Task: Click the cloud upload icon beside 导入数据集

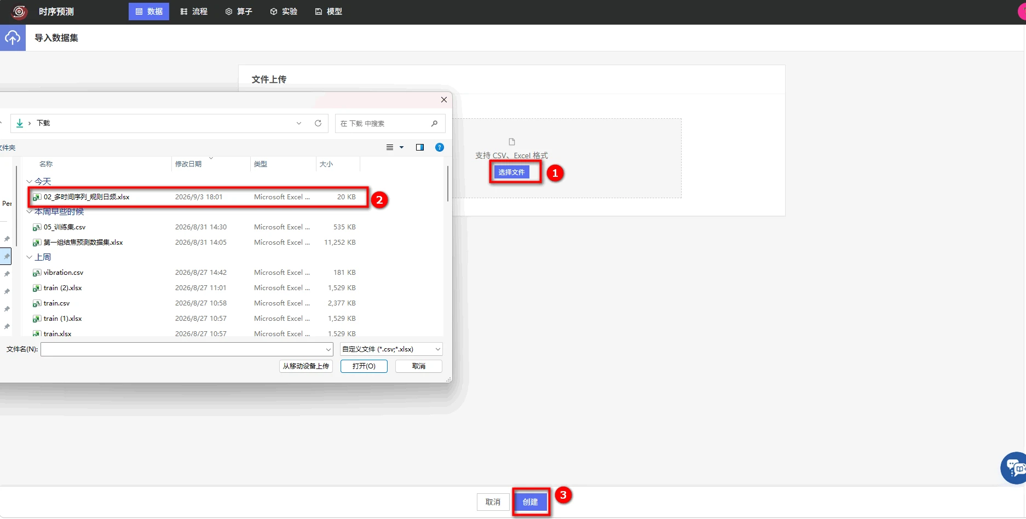Action: pyautogui.click(x=13, y=38)
